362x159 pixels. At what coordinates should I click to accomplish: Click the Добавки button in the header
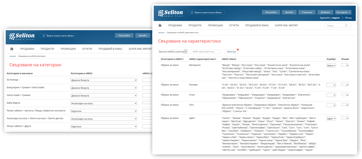(325, 12)
